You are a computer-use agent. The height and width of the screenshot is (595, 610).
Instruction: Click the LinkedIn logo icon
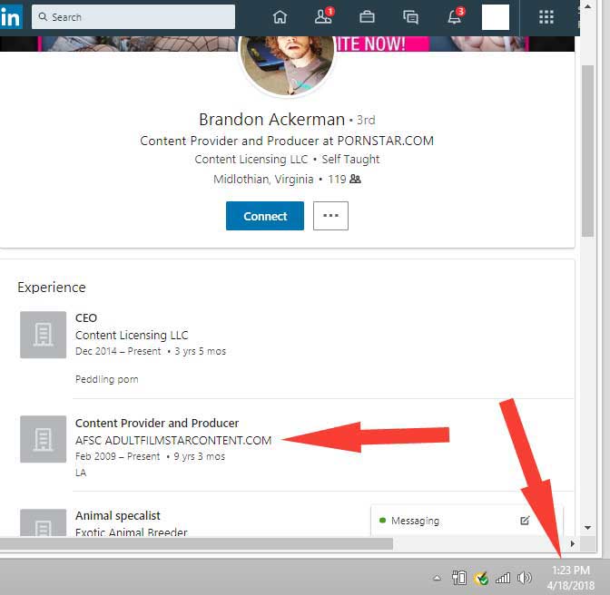coord(11,17)
